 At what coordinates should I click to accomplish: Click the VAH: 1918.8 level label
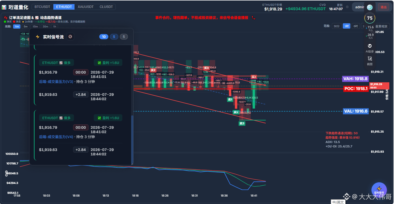point(355,79)
